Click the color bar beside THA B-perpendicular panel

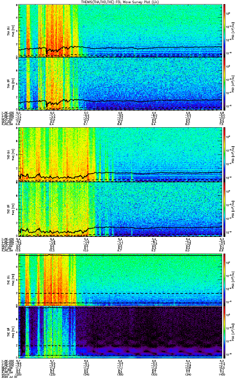(x=225, y=30)
